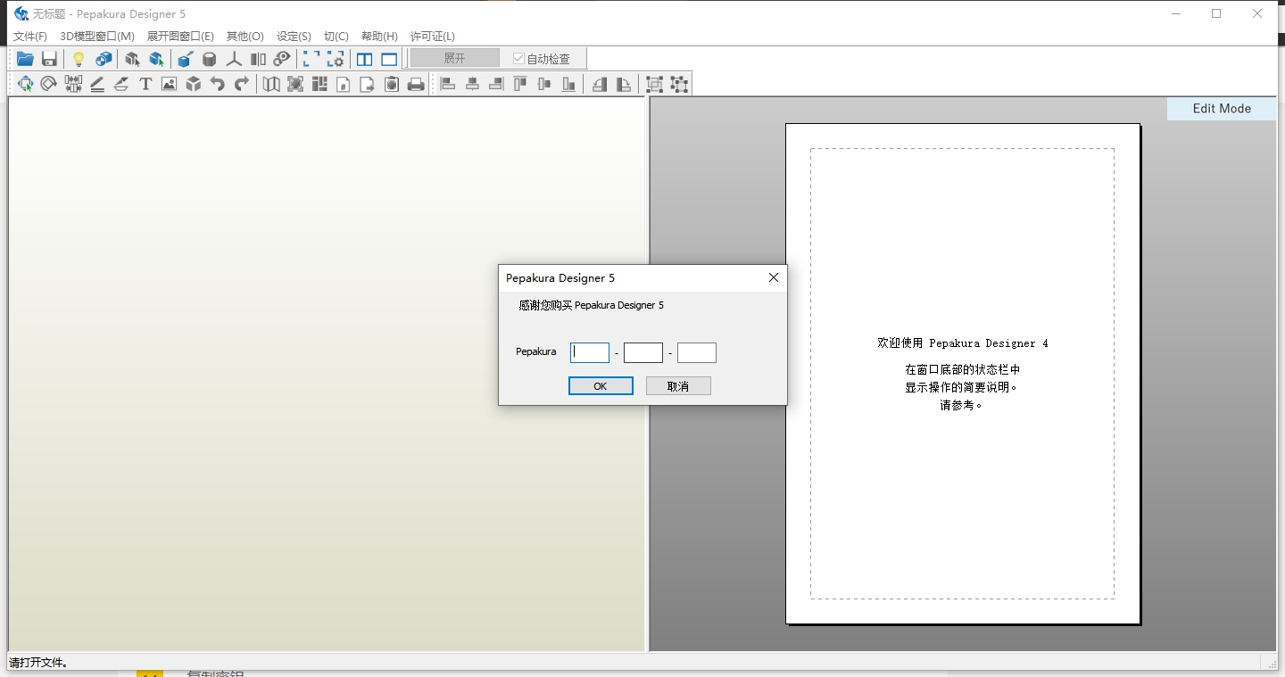This screenshot has height=677, width=1285.
Task: Switch to the split two-pane view icon
Action: point(364,59)
